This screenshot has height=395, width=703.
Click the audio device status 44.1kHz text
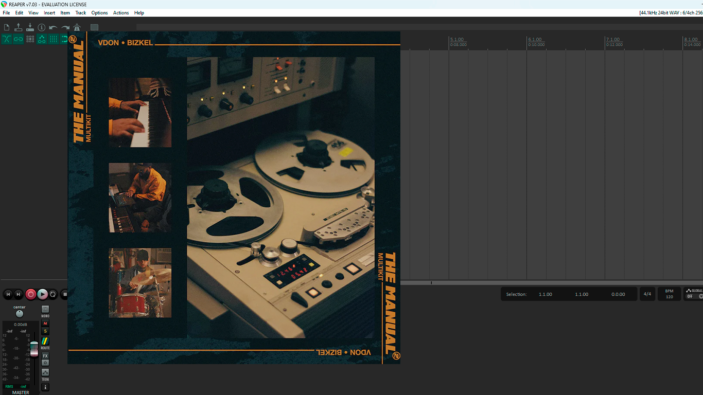tap(671, 13)
